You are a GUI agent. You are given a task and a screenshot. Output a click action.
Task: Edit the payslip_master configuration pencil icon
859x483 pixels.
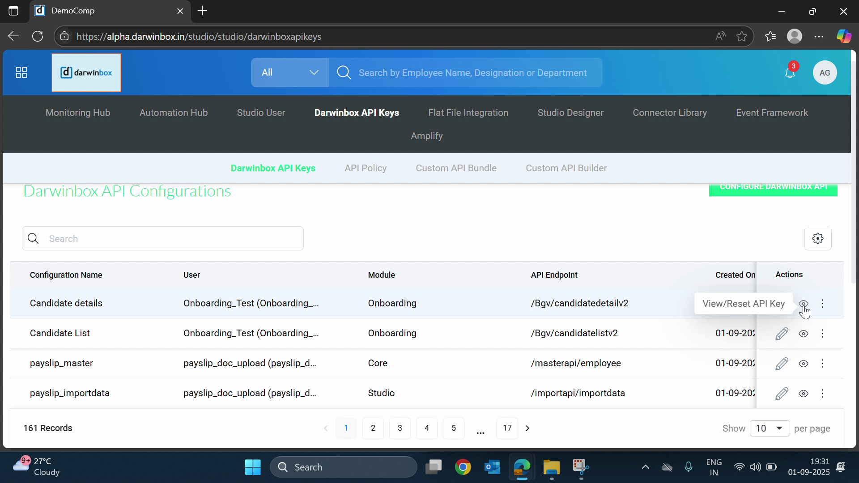(782, 364)
